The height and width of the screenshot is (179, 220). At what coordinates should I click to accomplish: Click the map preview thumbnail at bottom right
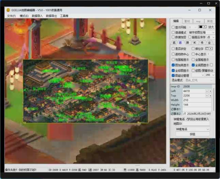pyautogui.click(x=192, y=152)
